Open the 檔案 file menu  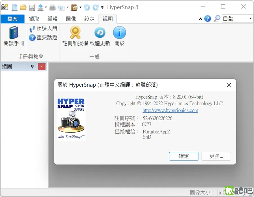12,19
